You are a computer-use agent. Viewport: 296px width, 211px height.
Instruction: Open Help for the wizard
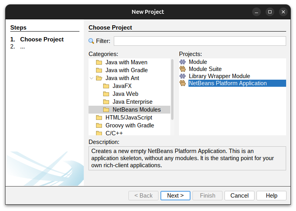[x=271, y=196]
